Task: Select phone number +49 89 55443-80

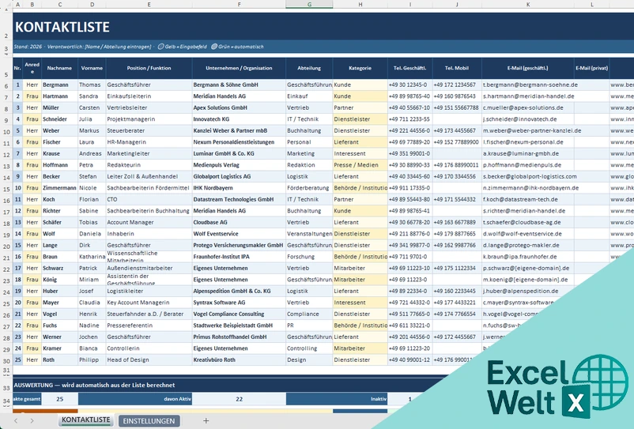Action: click(x=410, y=199)
